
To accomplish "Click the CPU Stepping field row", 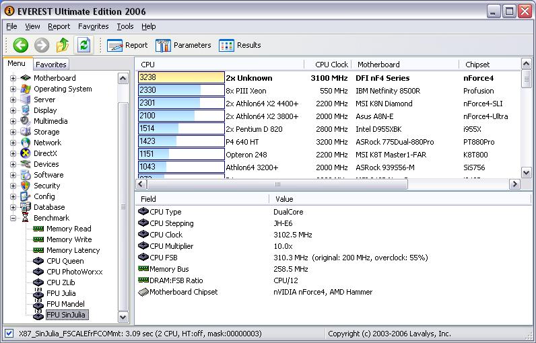I will click(333, 223).
